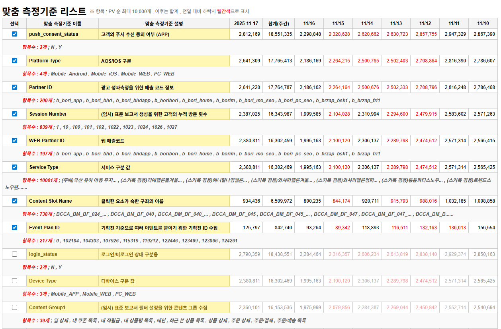Click the 맞춤 측정기준 리스트 page title
The image size is (501, 329).
pos(44,11)
